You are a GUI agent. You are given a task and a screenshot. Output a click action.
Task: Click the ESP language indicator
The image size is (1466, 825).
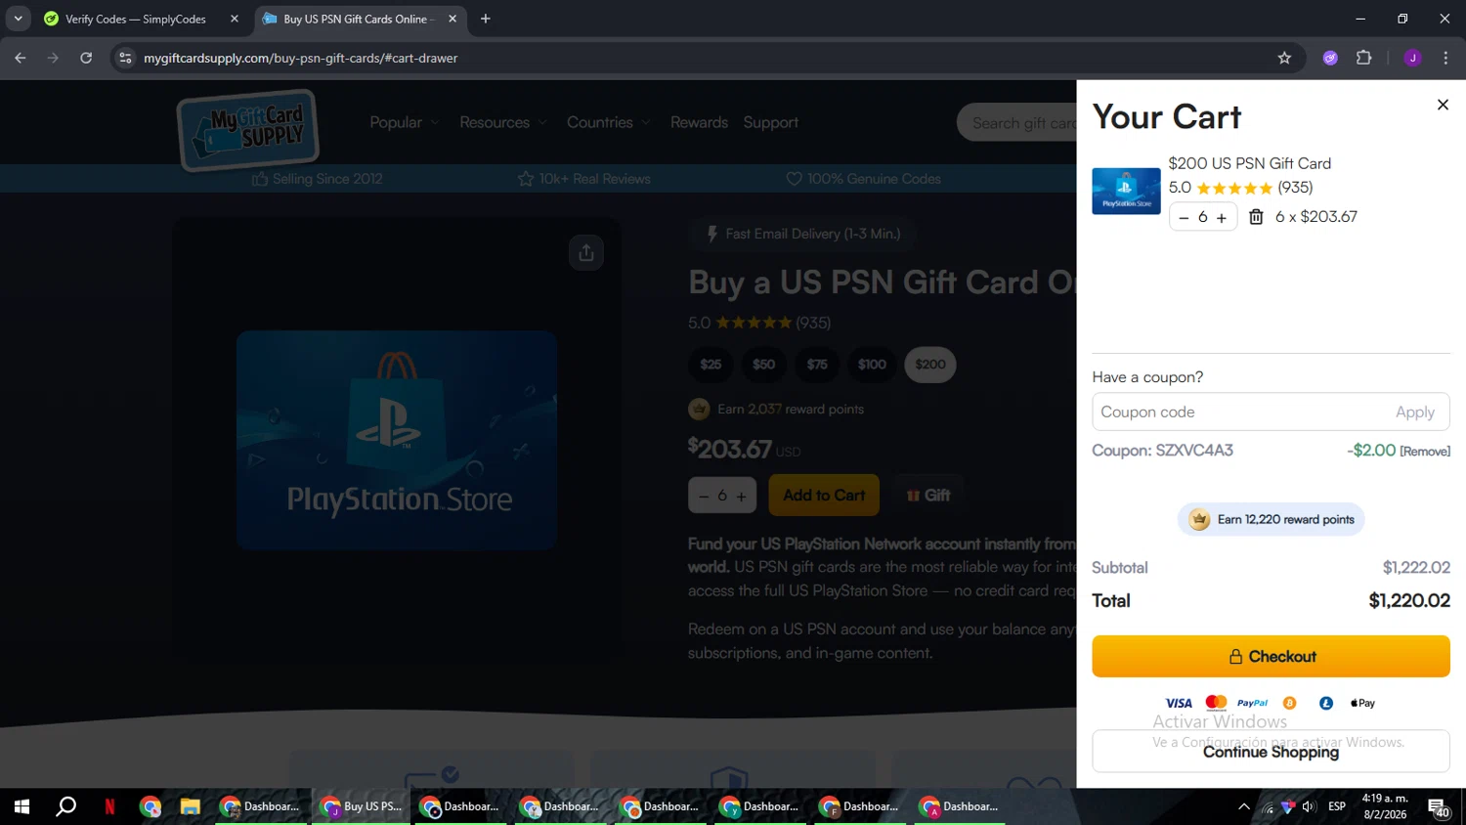[x=1336, y=806]
